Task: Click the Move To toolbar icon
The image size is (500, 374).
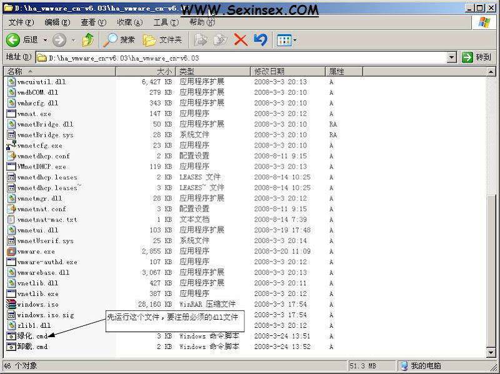Action: point(201,40)
